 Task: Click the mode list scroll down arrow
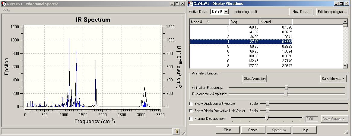pyautogui.click(x=345, y=66)
